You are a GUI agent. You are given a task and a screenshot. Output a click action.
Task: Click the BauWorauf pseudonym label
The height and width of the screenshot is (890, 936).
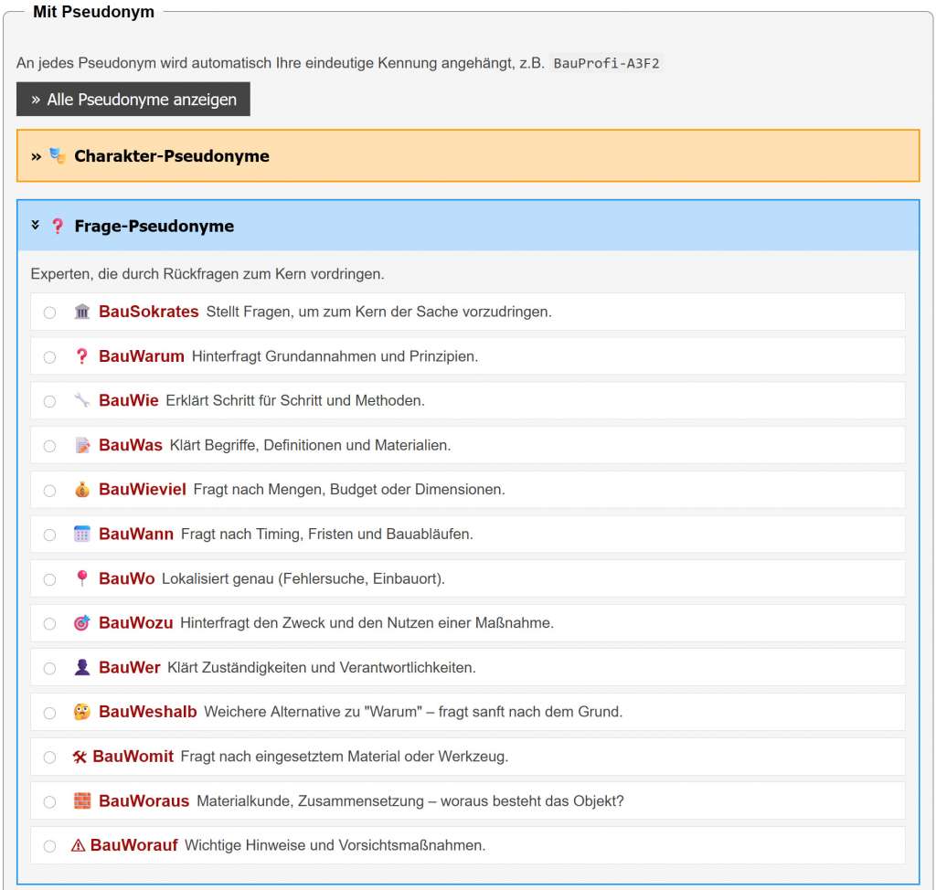[x=133, y=845]
